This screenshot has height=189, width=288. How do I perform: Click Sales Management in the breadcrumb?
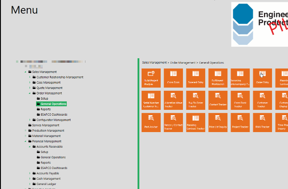click(154, 63)
